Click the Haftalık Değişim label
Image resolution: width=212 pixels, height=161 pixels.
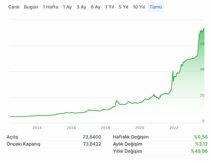click(x=131, y=137)
